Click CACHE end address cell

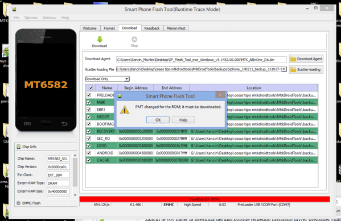coord(172,160)
